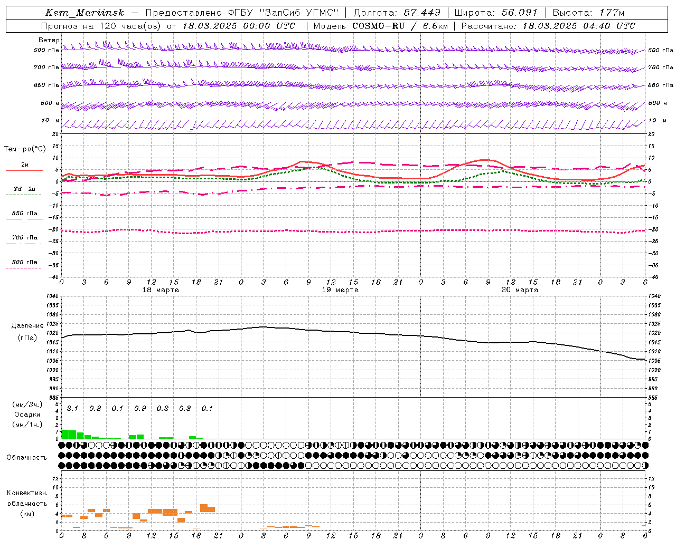Click the Давление axis title
The image size is (676, 540).
coord(27,326)
